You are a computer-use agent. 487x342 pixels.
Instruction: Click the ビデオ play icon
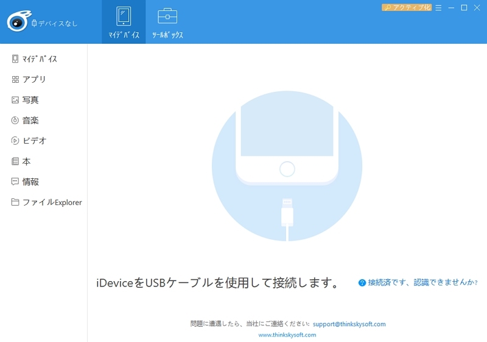point(15,141)
